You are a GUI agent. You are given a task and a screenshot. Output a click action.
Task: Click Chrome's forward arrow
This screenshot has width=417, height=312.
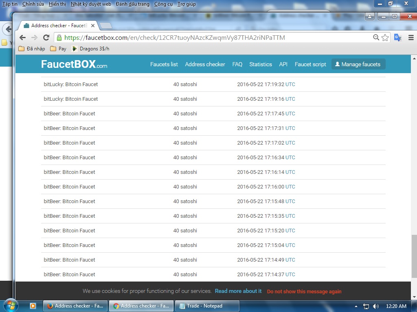click(x=34, y=38)
